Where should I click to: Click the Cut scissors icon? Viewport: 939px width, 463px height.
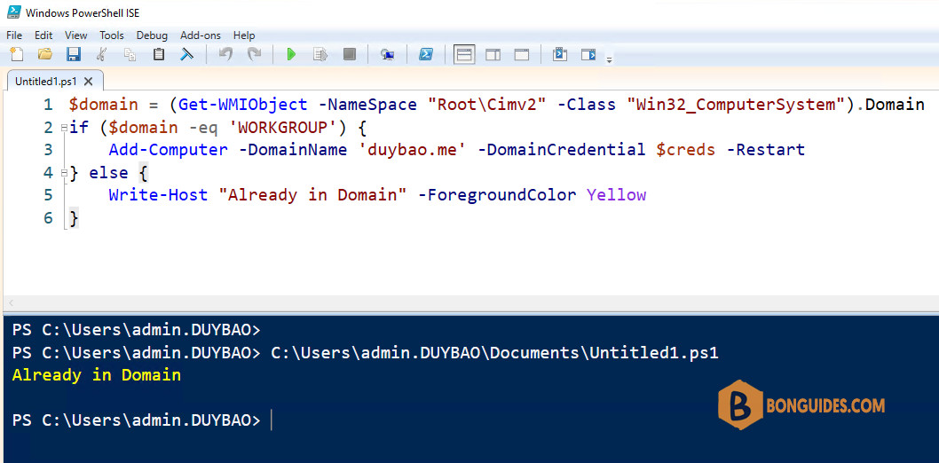click(101, 54)
